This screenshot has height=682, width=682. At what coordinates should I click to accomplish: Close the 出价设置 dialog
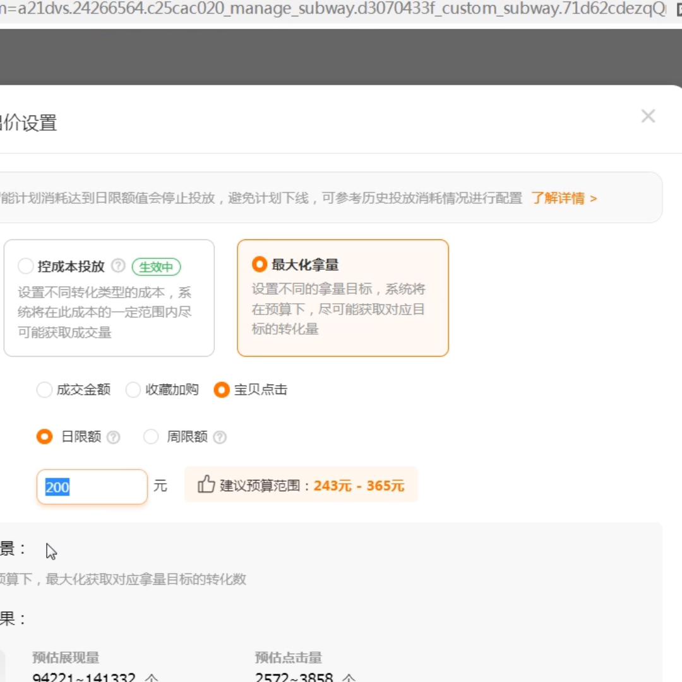[648, 116]
